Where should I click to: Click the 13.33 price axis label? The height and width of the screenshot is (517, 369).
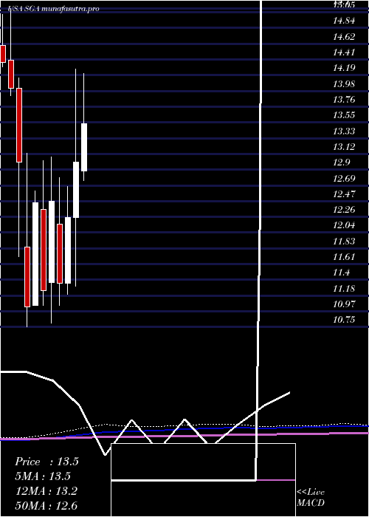tap(344, 131)
